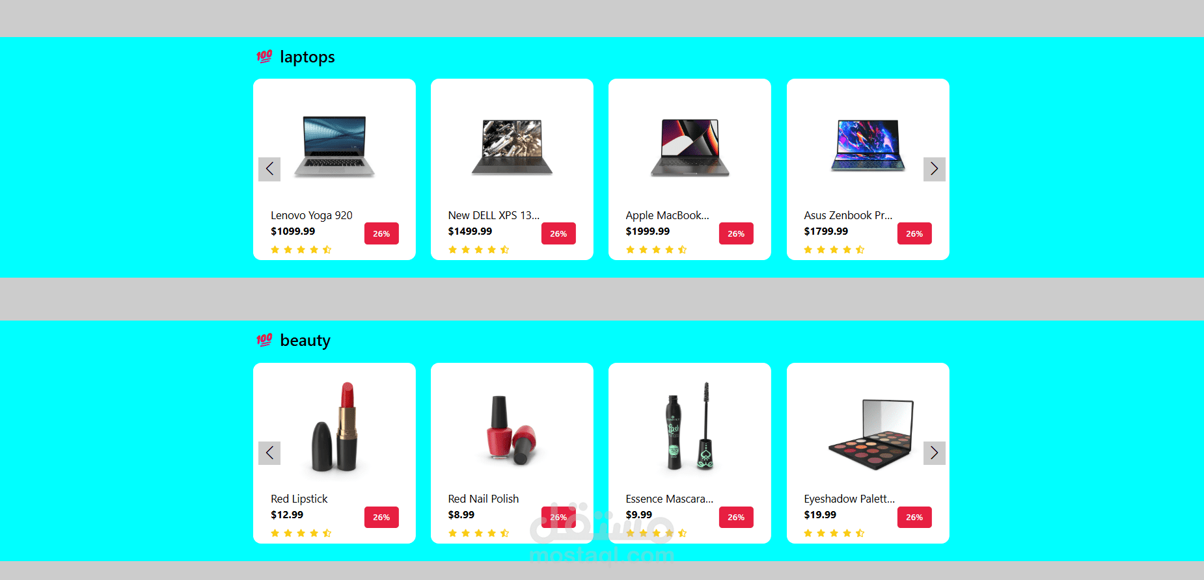Viewport: 1204px width, 580px height.
Task: Click the Red Lipstick product image
Action: point(335,426)
